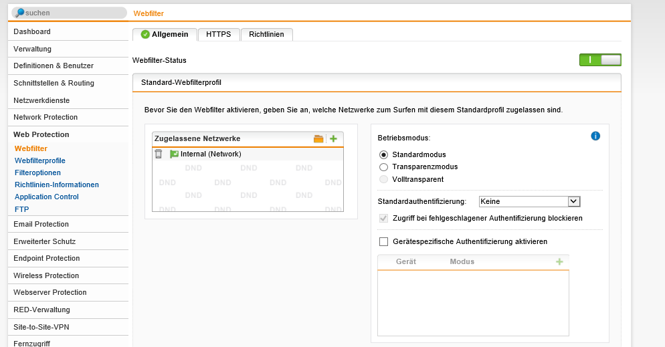Click the Internal (Network) object icon
The width and height of the screenshot is (665, 347).
(x=174, y=154)
